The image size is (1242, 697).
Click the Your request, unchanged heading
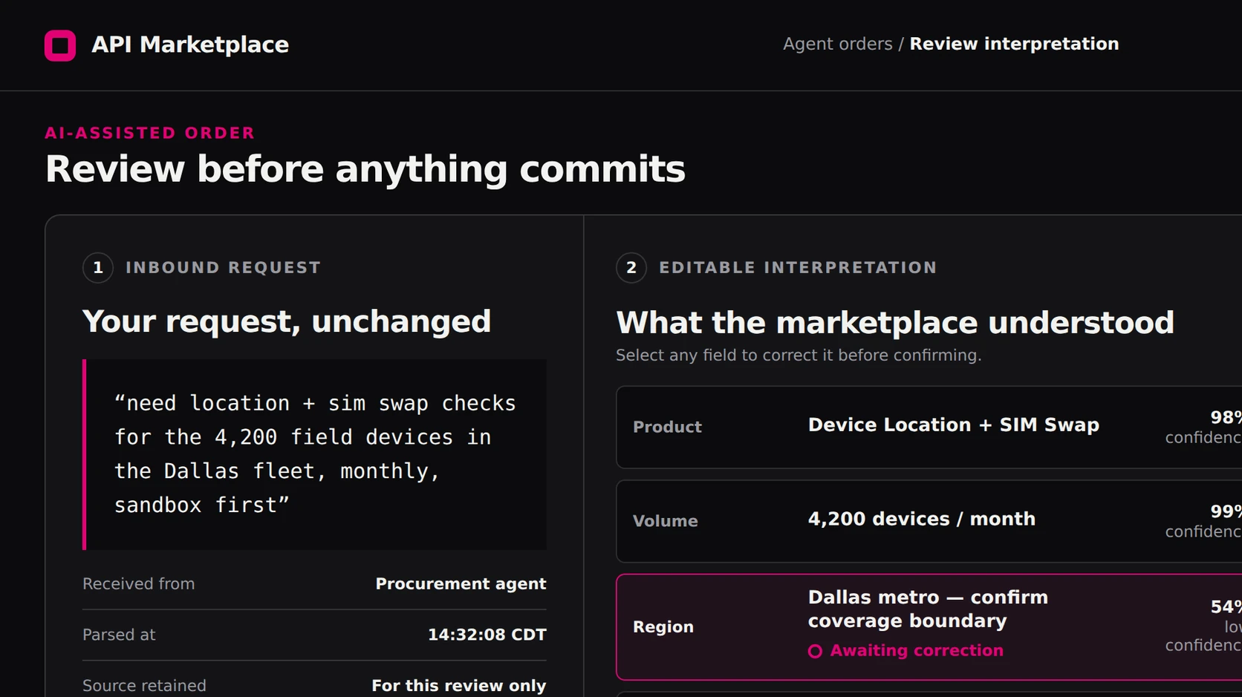(287, 321)
